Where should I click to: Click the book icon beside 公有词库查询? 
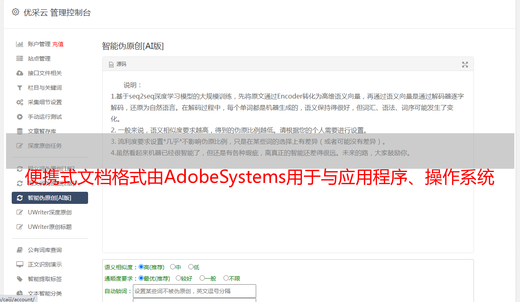(x=19, y=250)
